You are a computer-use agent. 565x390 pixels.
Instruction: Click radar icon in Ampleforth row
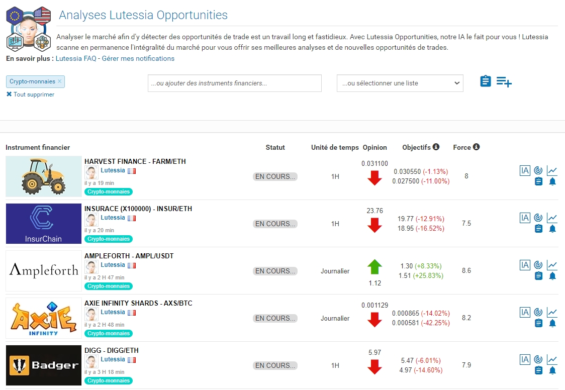tap(538, 265)
